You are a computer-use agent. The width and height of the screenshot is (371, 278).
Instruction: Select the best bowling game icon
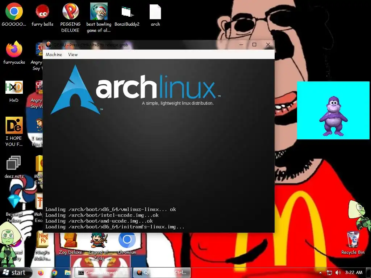(99, 18)
